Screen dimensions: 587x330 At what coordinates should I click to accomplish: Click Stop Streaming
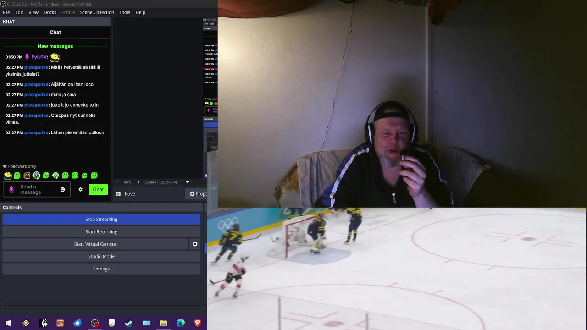(101, 219)
